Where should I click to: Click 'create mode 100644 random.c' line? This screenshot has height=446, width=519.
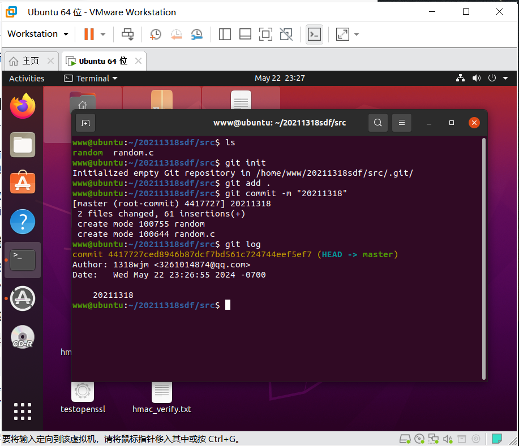146,234
